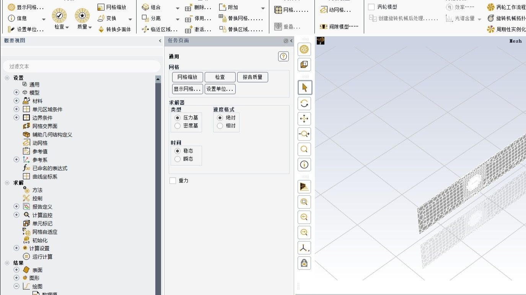526x295 pixels.
Task: Click the 设置单位... button in the task page
Action: pos(220,89)
